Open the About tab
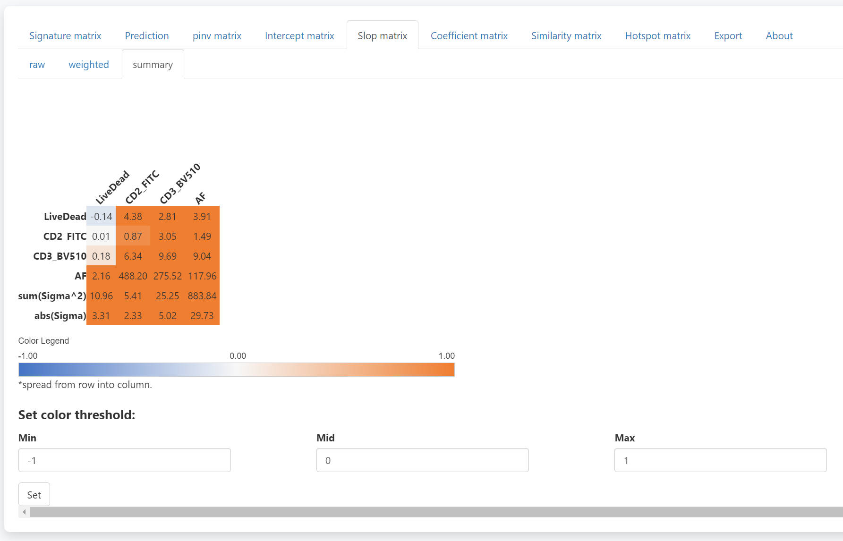Screen dimensions: 843x541 [x=779, y=36]
